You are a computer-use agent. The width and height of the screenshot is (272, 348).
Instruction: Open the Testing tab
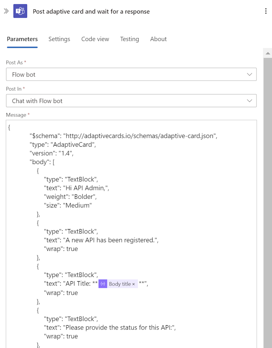point(129,39)
